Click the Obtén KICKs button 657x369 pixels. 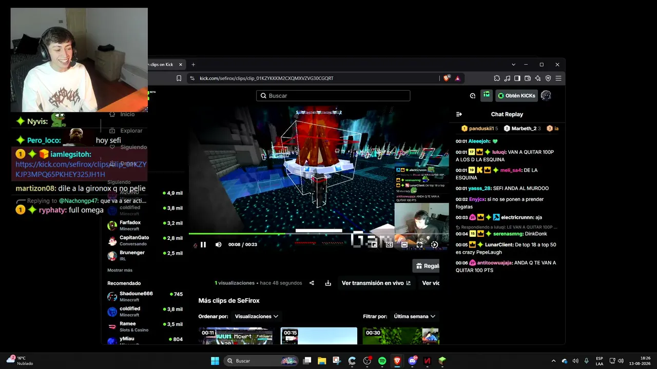516,96
